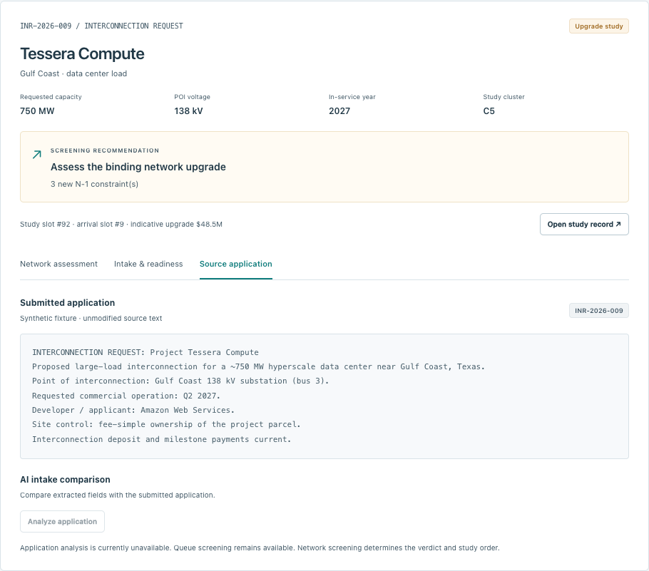Click the Upgrade study badge
The height and width of the screenshot is (571, 649).
[599, 26]
